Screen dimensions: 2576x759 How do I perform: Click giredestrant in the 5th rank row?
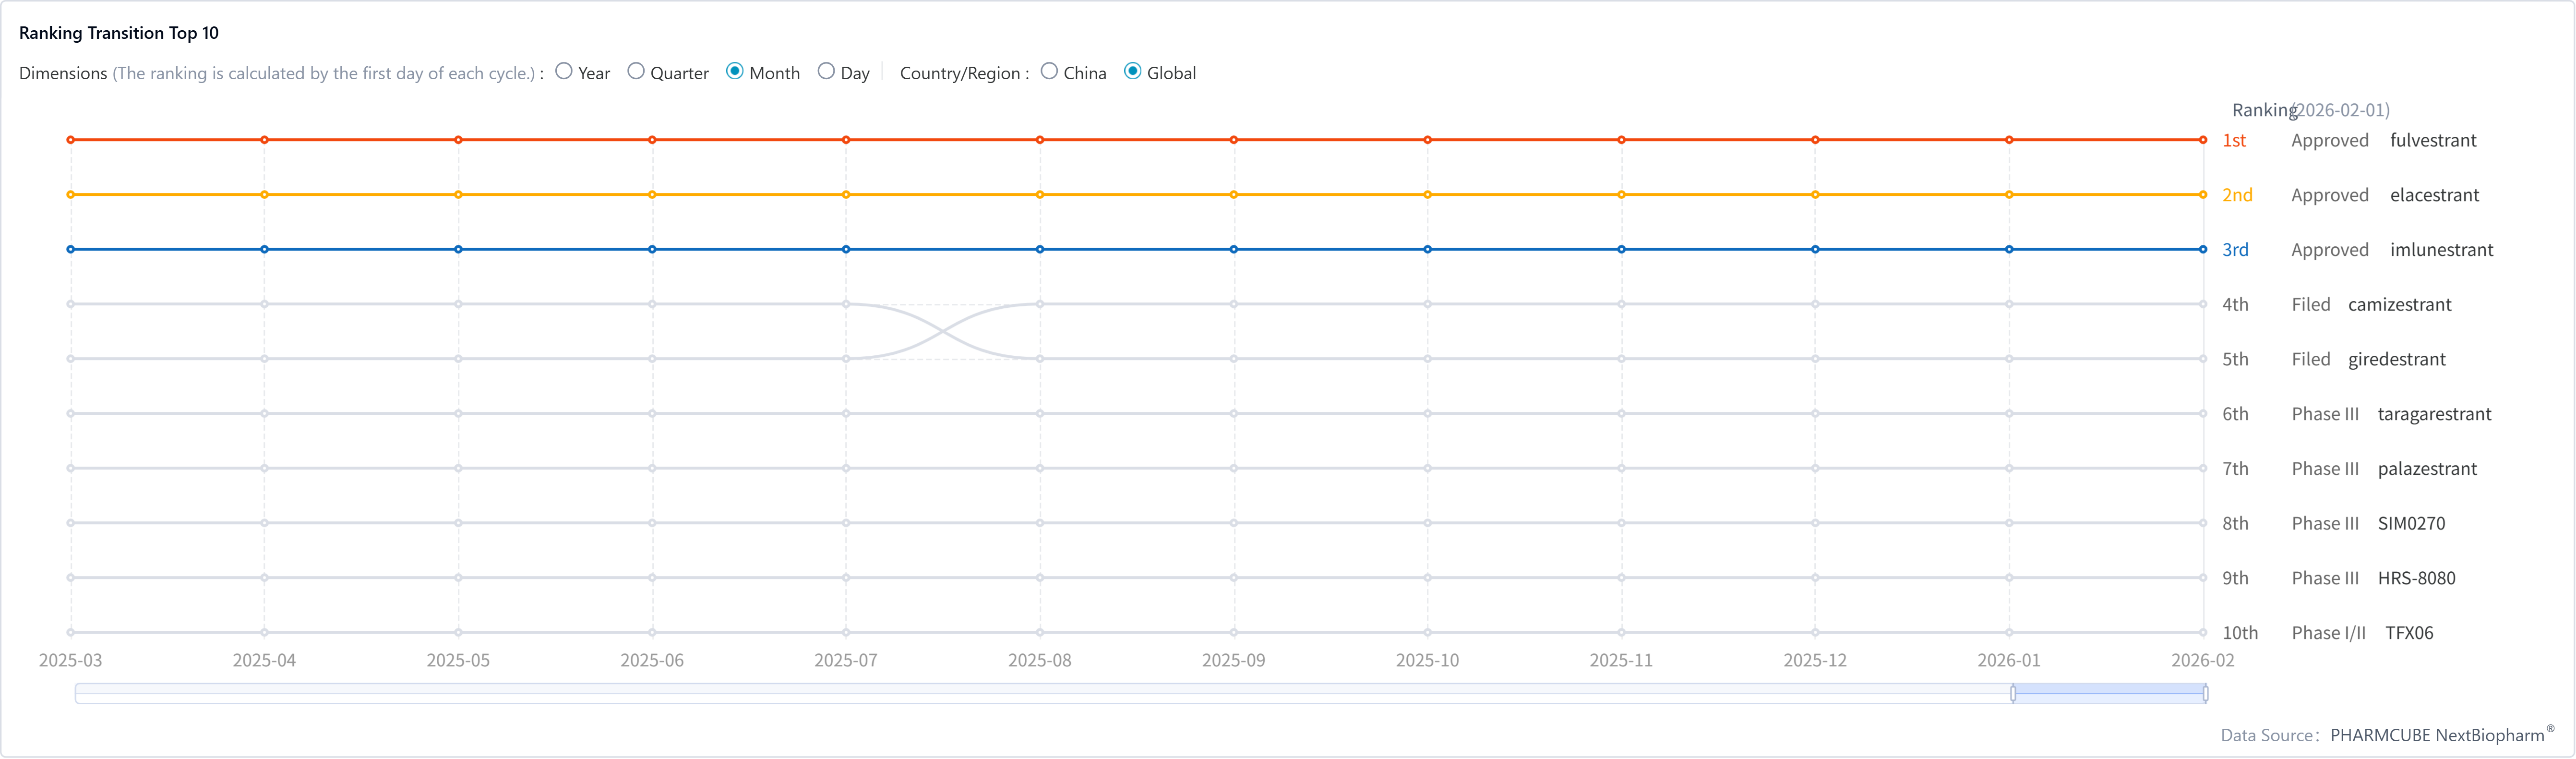click(x=2396, y=359)
